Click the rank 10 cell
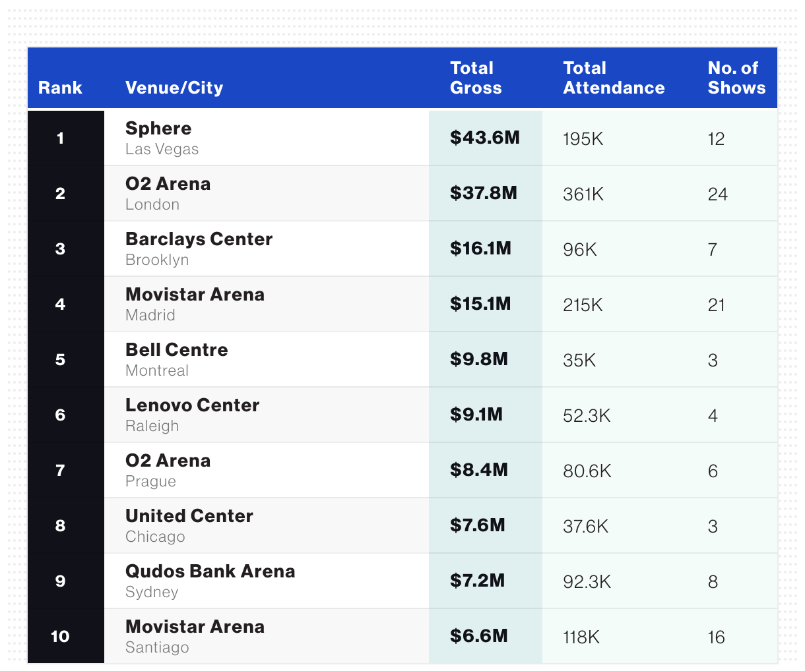The image size is (805, 671). coord(60,636)
